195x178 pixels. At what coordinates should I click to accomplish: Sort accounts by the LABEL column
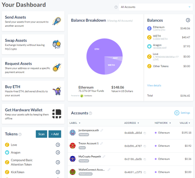click(75, 123)
